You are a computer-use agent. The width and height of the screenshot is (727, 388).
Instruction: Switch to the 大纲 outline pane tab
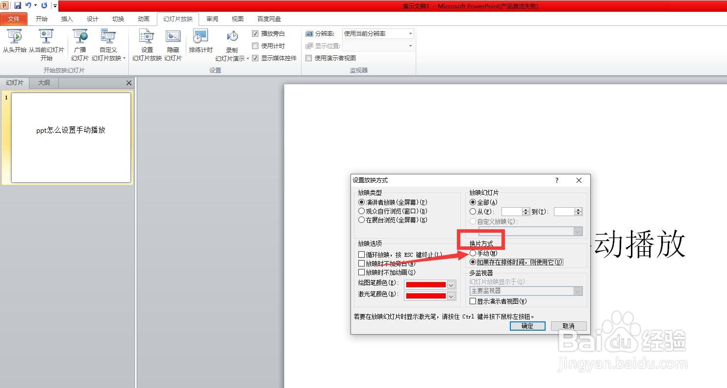coord(43,82)
